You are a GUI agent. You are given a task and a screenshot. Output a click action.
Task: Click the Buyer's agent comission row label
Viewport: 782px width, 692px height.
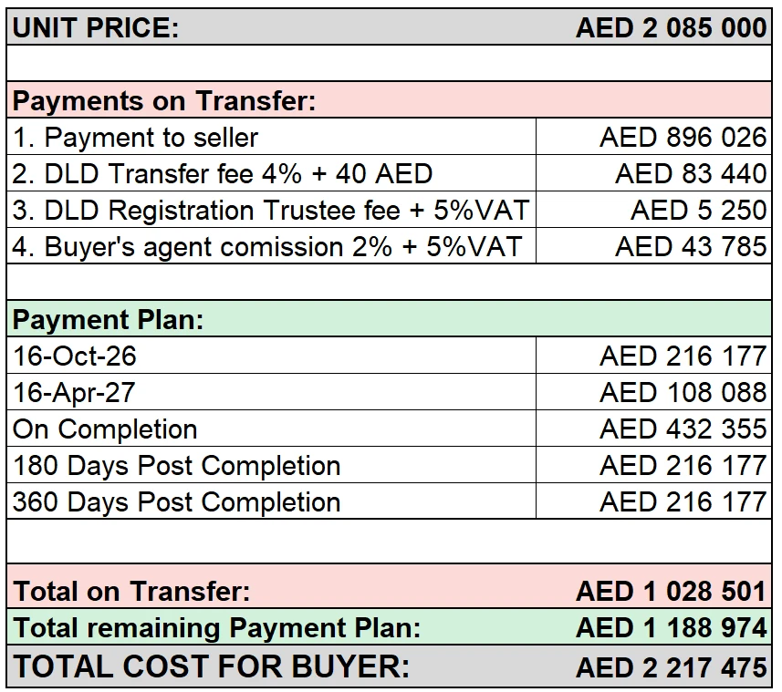(266, 246)
